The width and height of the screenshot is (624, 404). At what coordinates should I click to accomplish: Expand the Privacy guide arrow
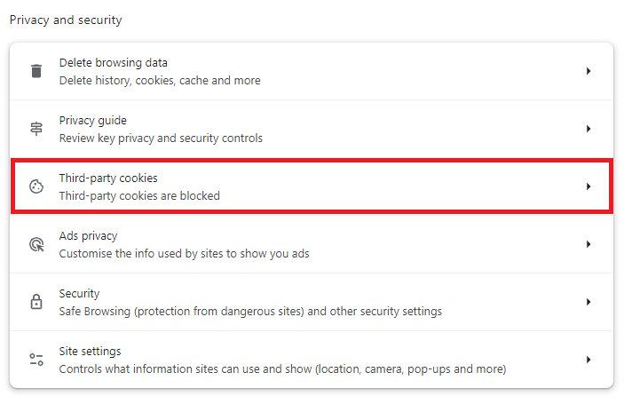tap(588, 129)
